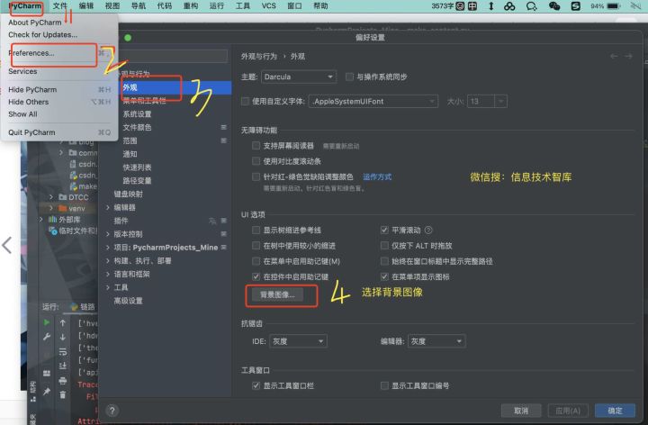The image size is (648, 425).
Task: Click the 确定 button
Action: pos(615,411)
